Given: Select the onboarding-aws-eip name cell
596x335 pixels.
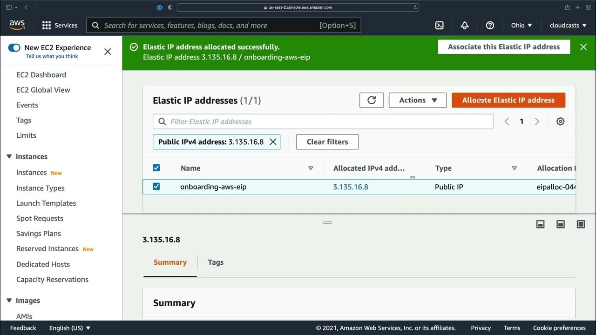Looking at the screenshot, I should (x=213, y=187).
